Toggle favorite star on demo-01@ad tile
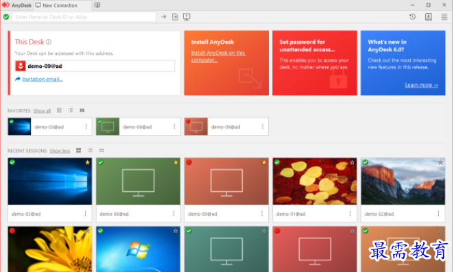Image resolution: width=454 pixels, height=272 pixels. (x=353, y=162)
